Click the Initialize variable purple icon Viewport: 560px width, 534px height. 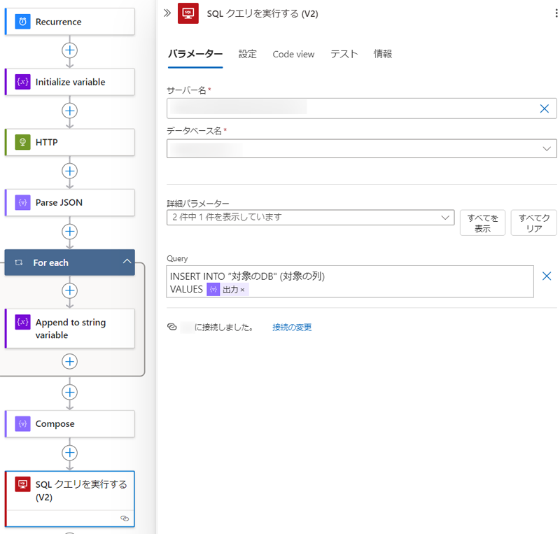pos(22,82)
